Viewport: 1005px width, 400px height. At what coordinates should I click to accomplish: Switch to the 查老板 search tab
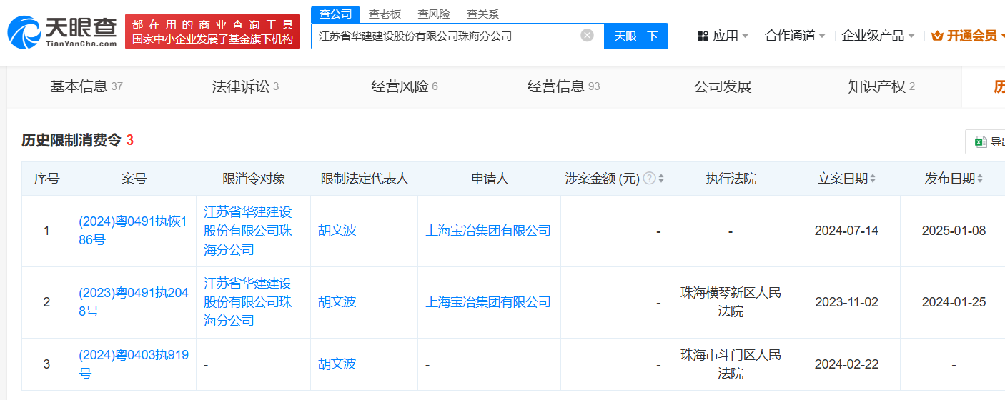(x=385, y=14)
